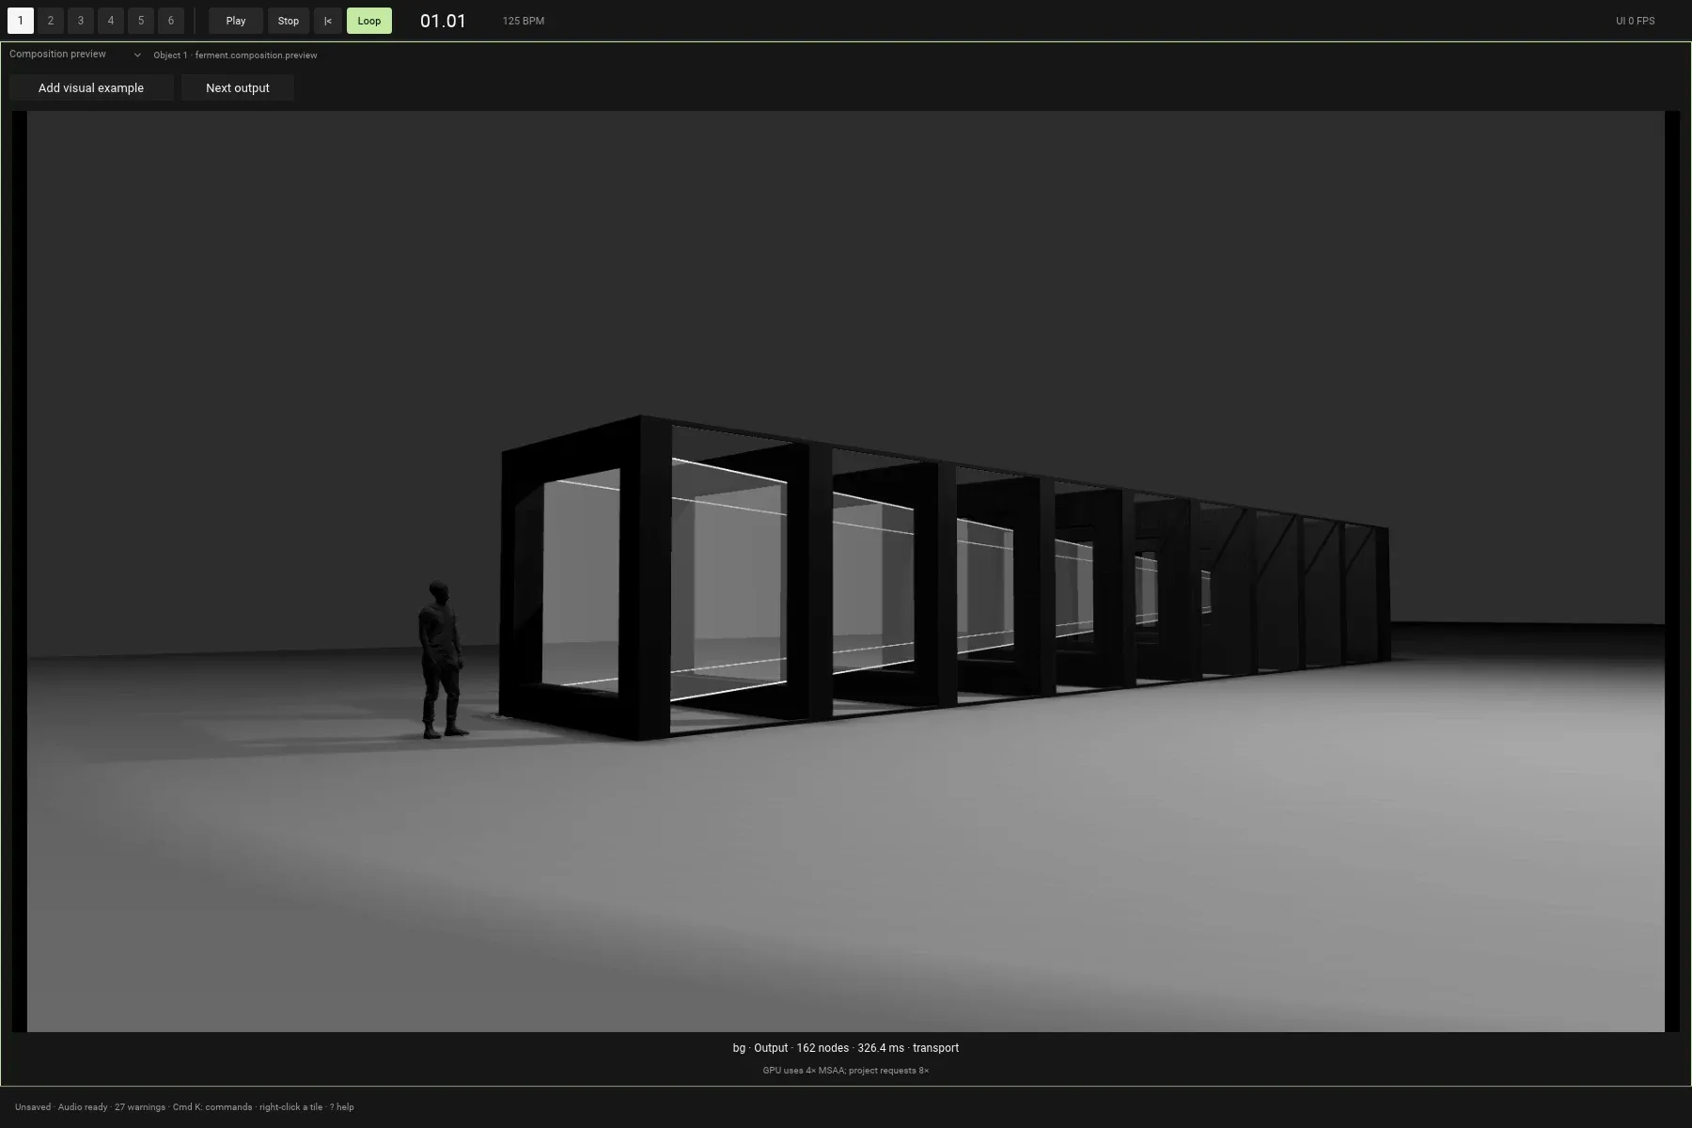
Task: Toggle the Loop button off
Action: (x=369, y=21)
